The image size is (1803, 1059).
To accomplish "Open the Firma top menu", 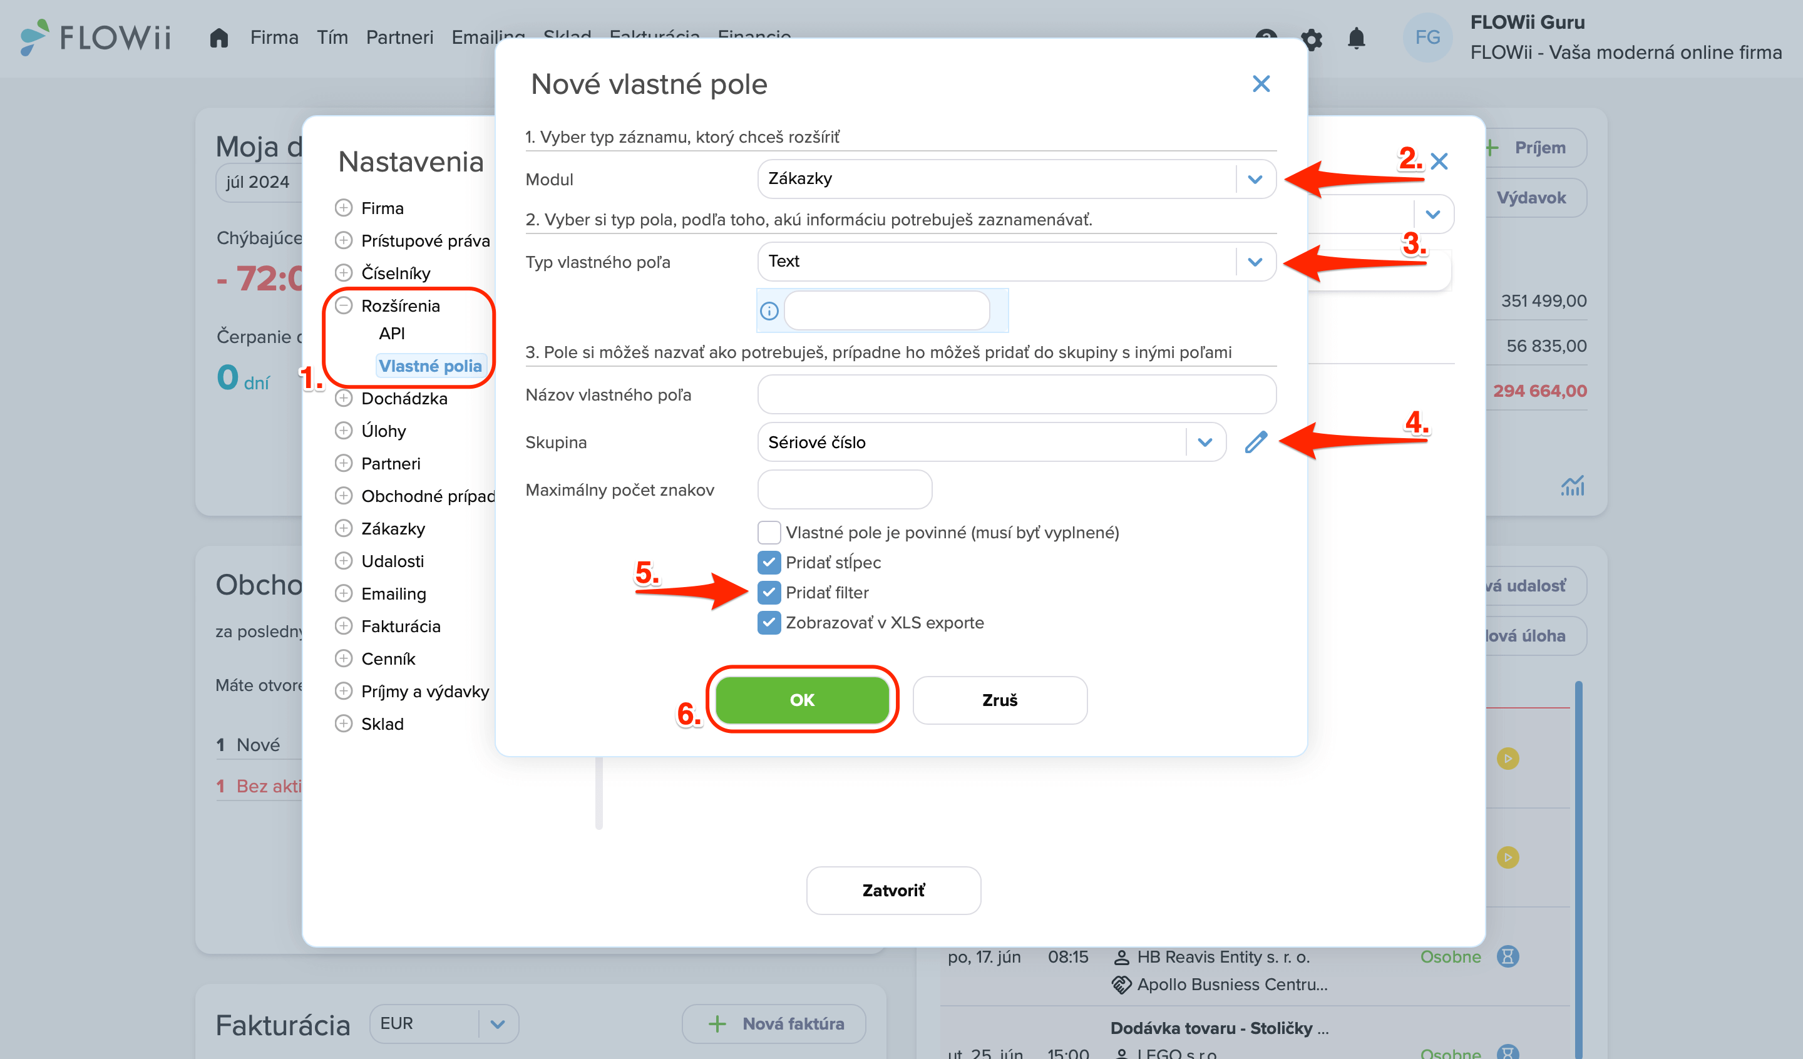I will coord(274,37).
